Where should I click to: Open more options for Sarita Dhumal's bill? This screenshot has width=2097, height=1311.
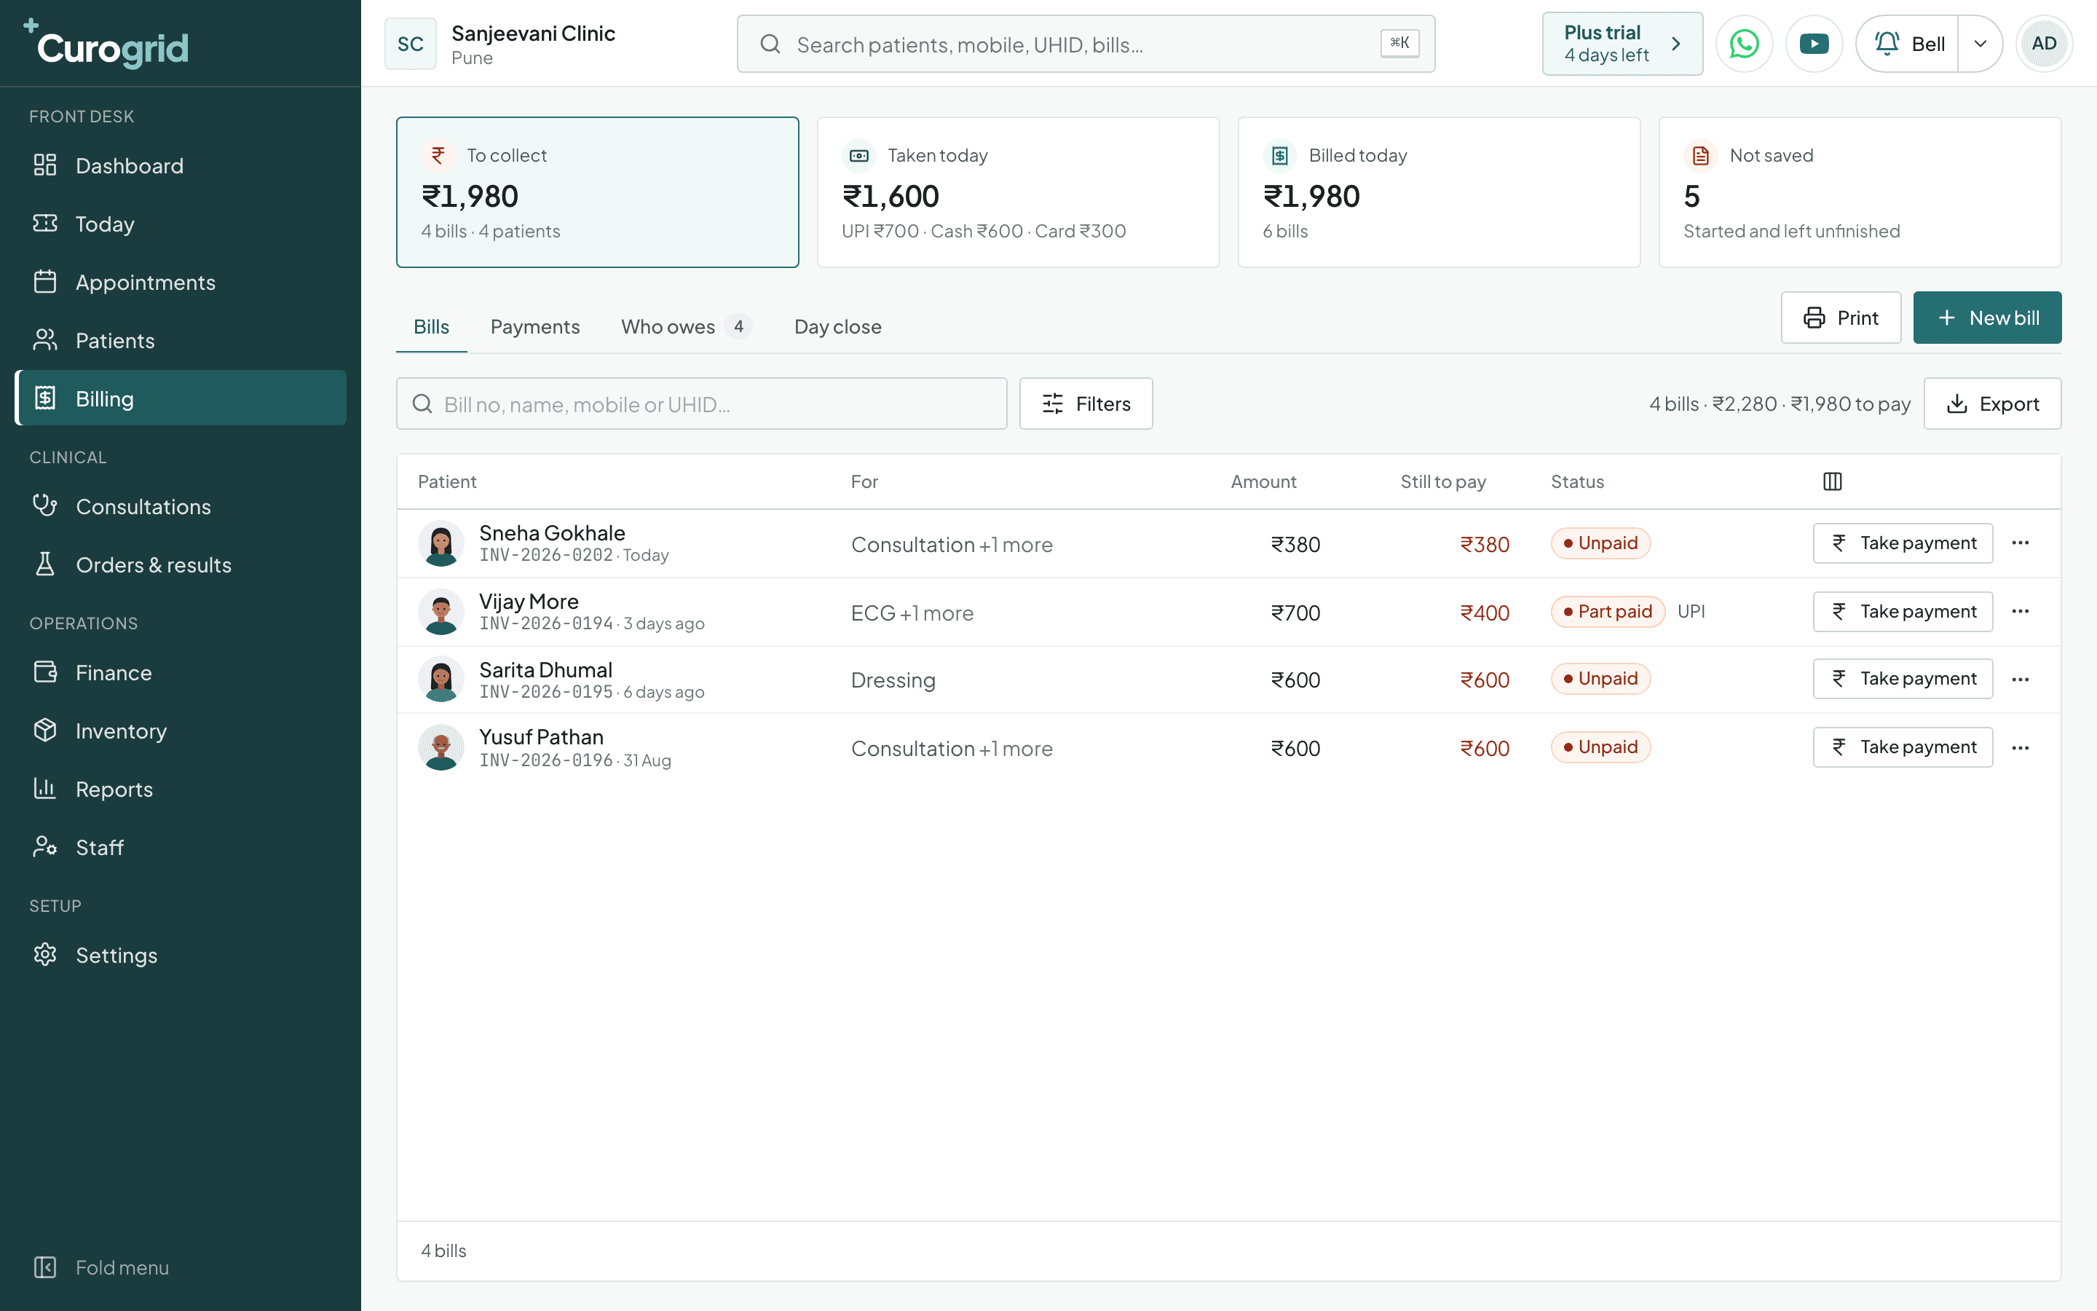coord(2020,679)
